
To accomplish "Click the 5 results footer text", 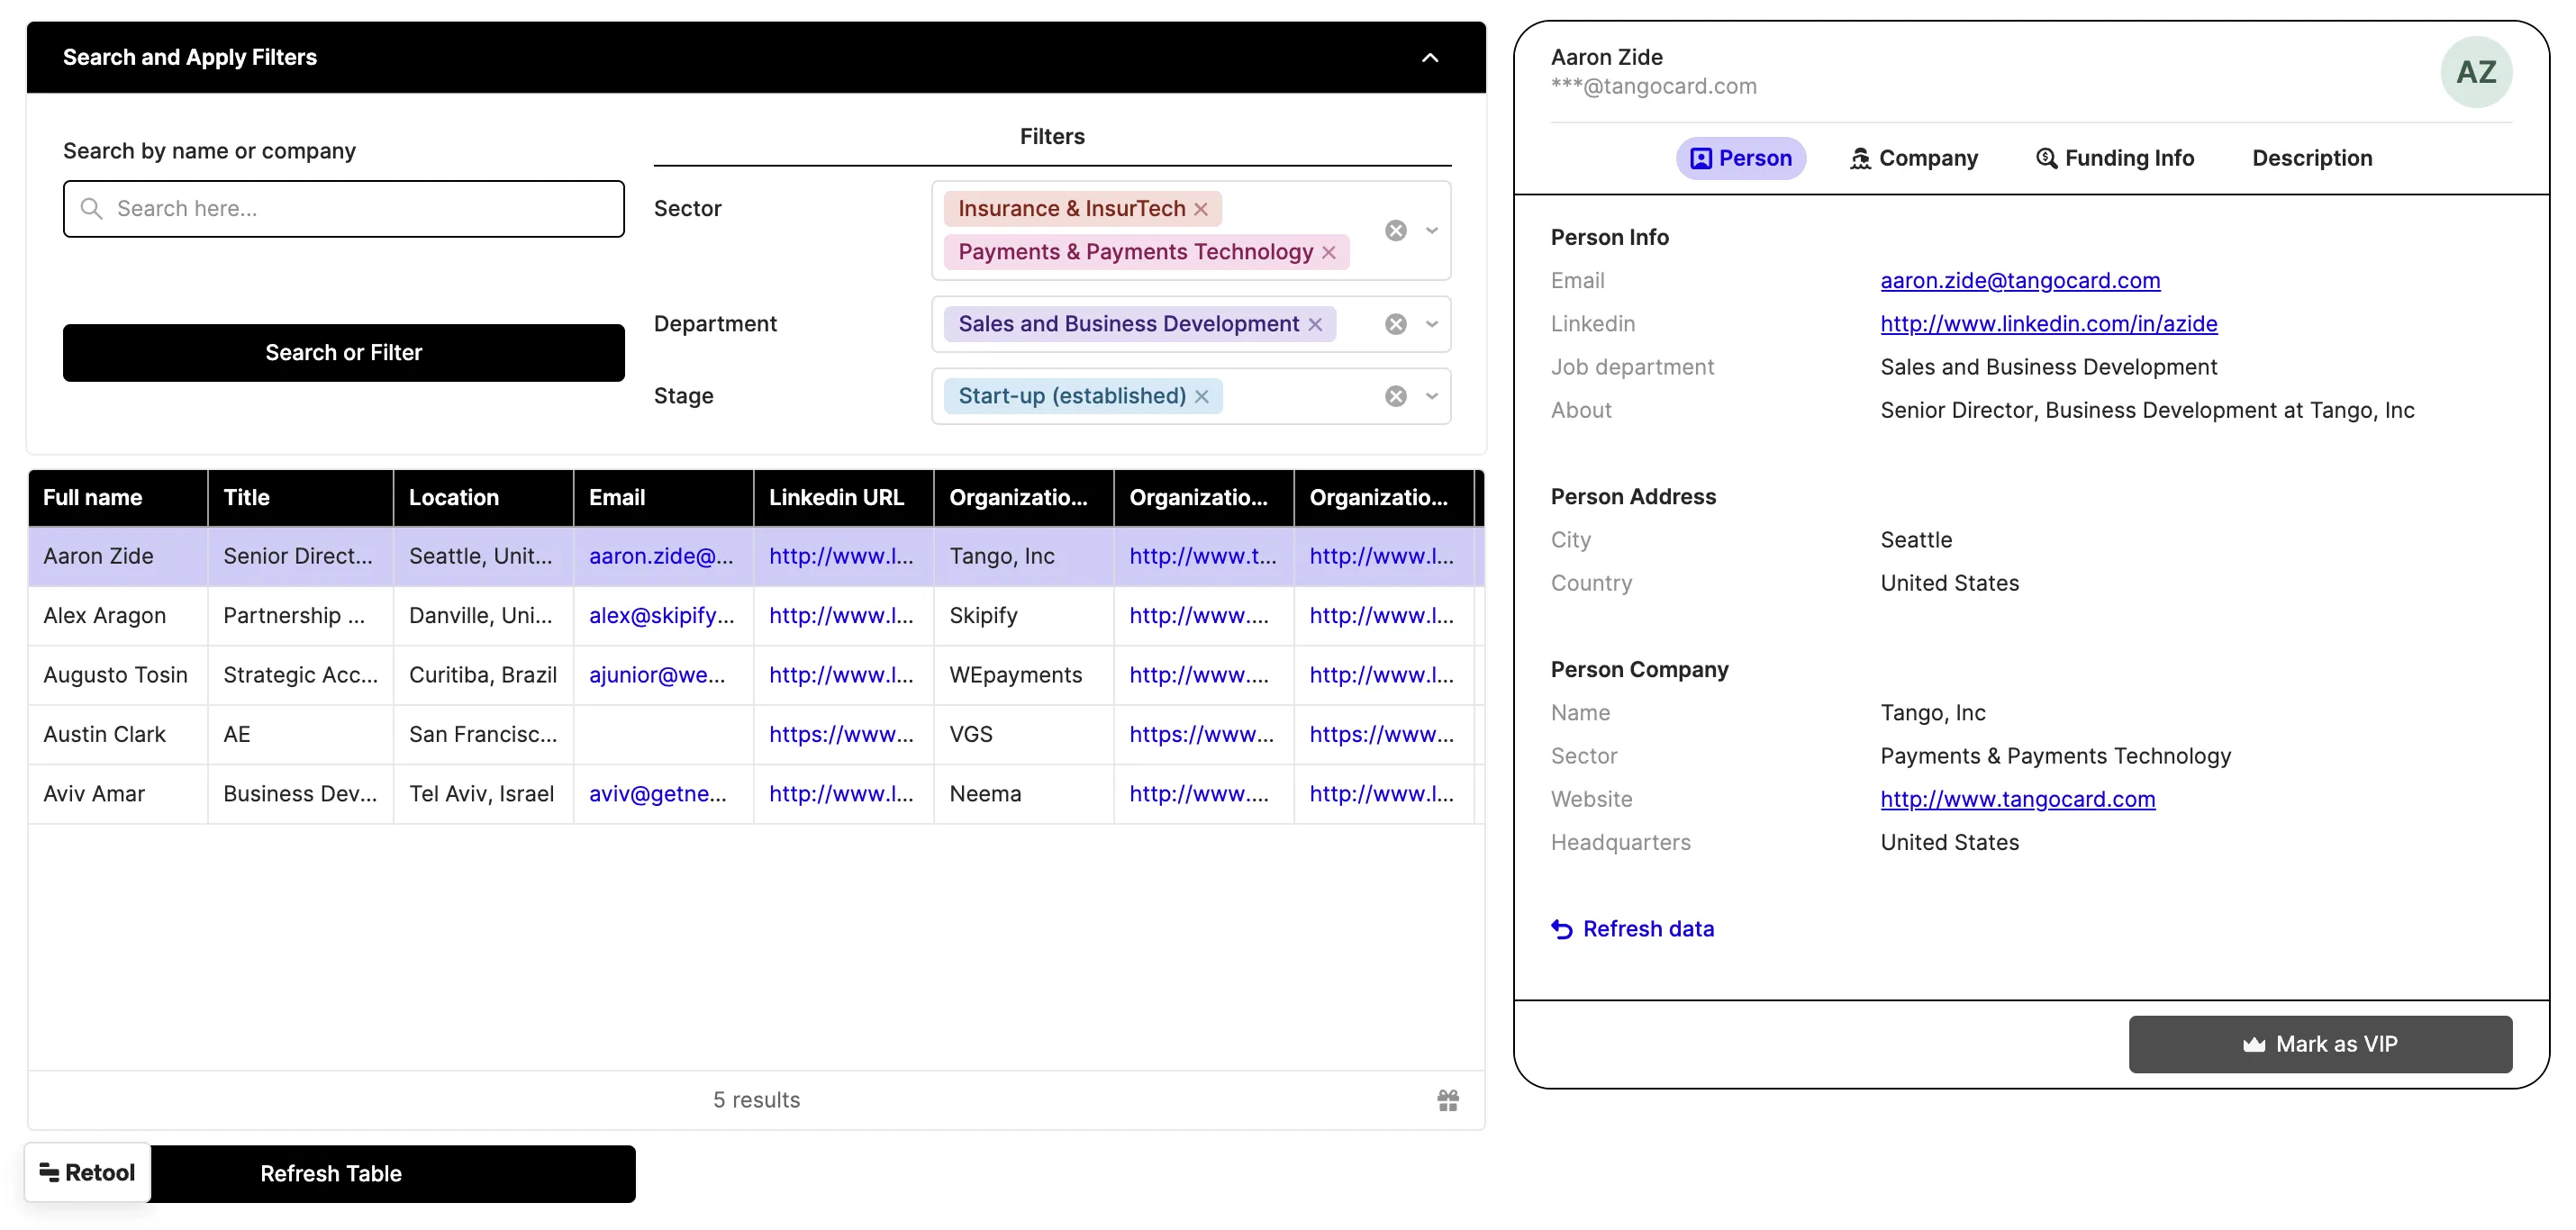I will point(756,1101).
